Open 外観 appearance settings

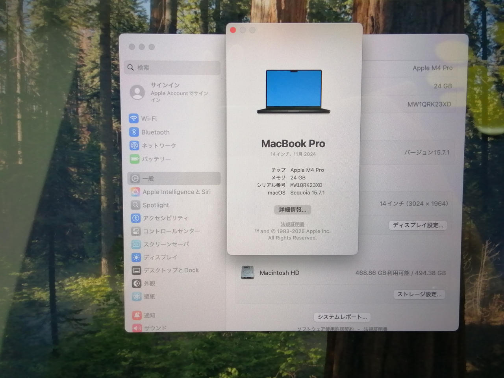[x=149, y=283]
